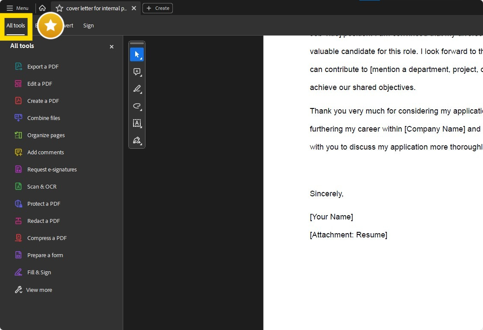Pick the add comment bubble tool in quick toolbar
This screenshot has width=483, height=330.
coord(137,72)
